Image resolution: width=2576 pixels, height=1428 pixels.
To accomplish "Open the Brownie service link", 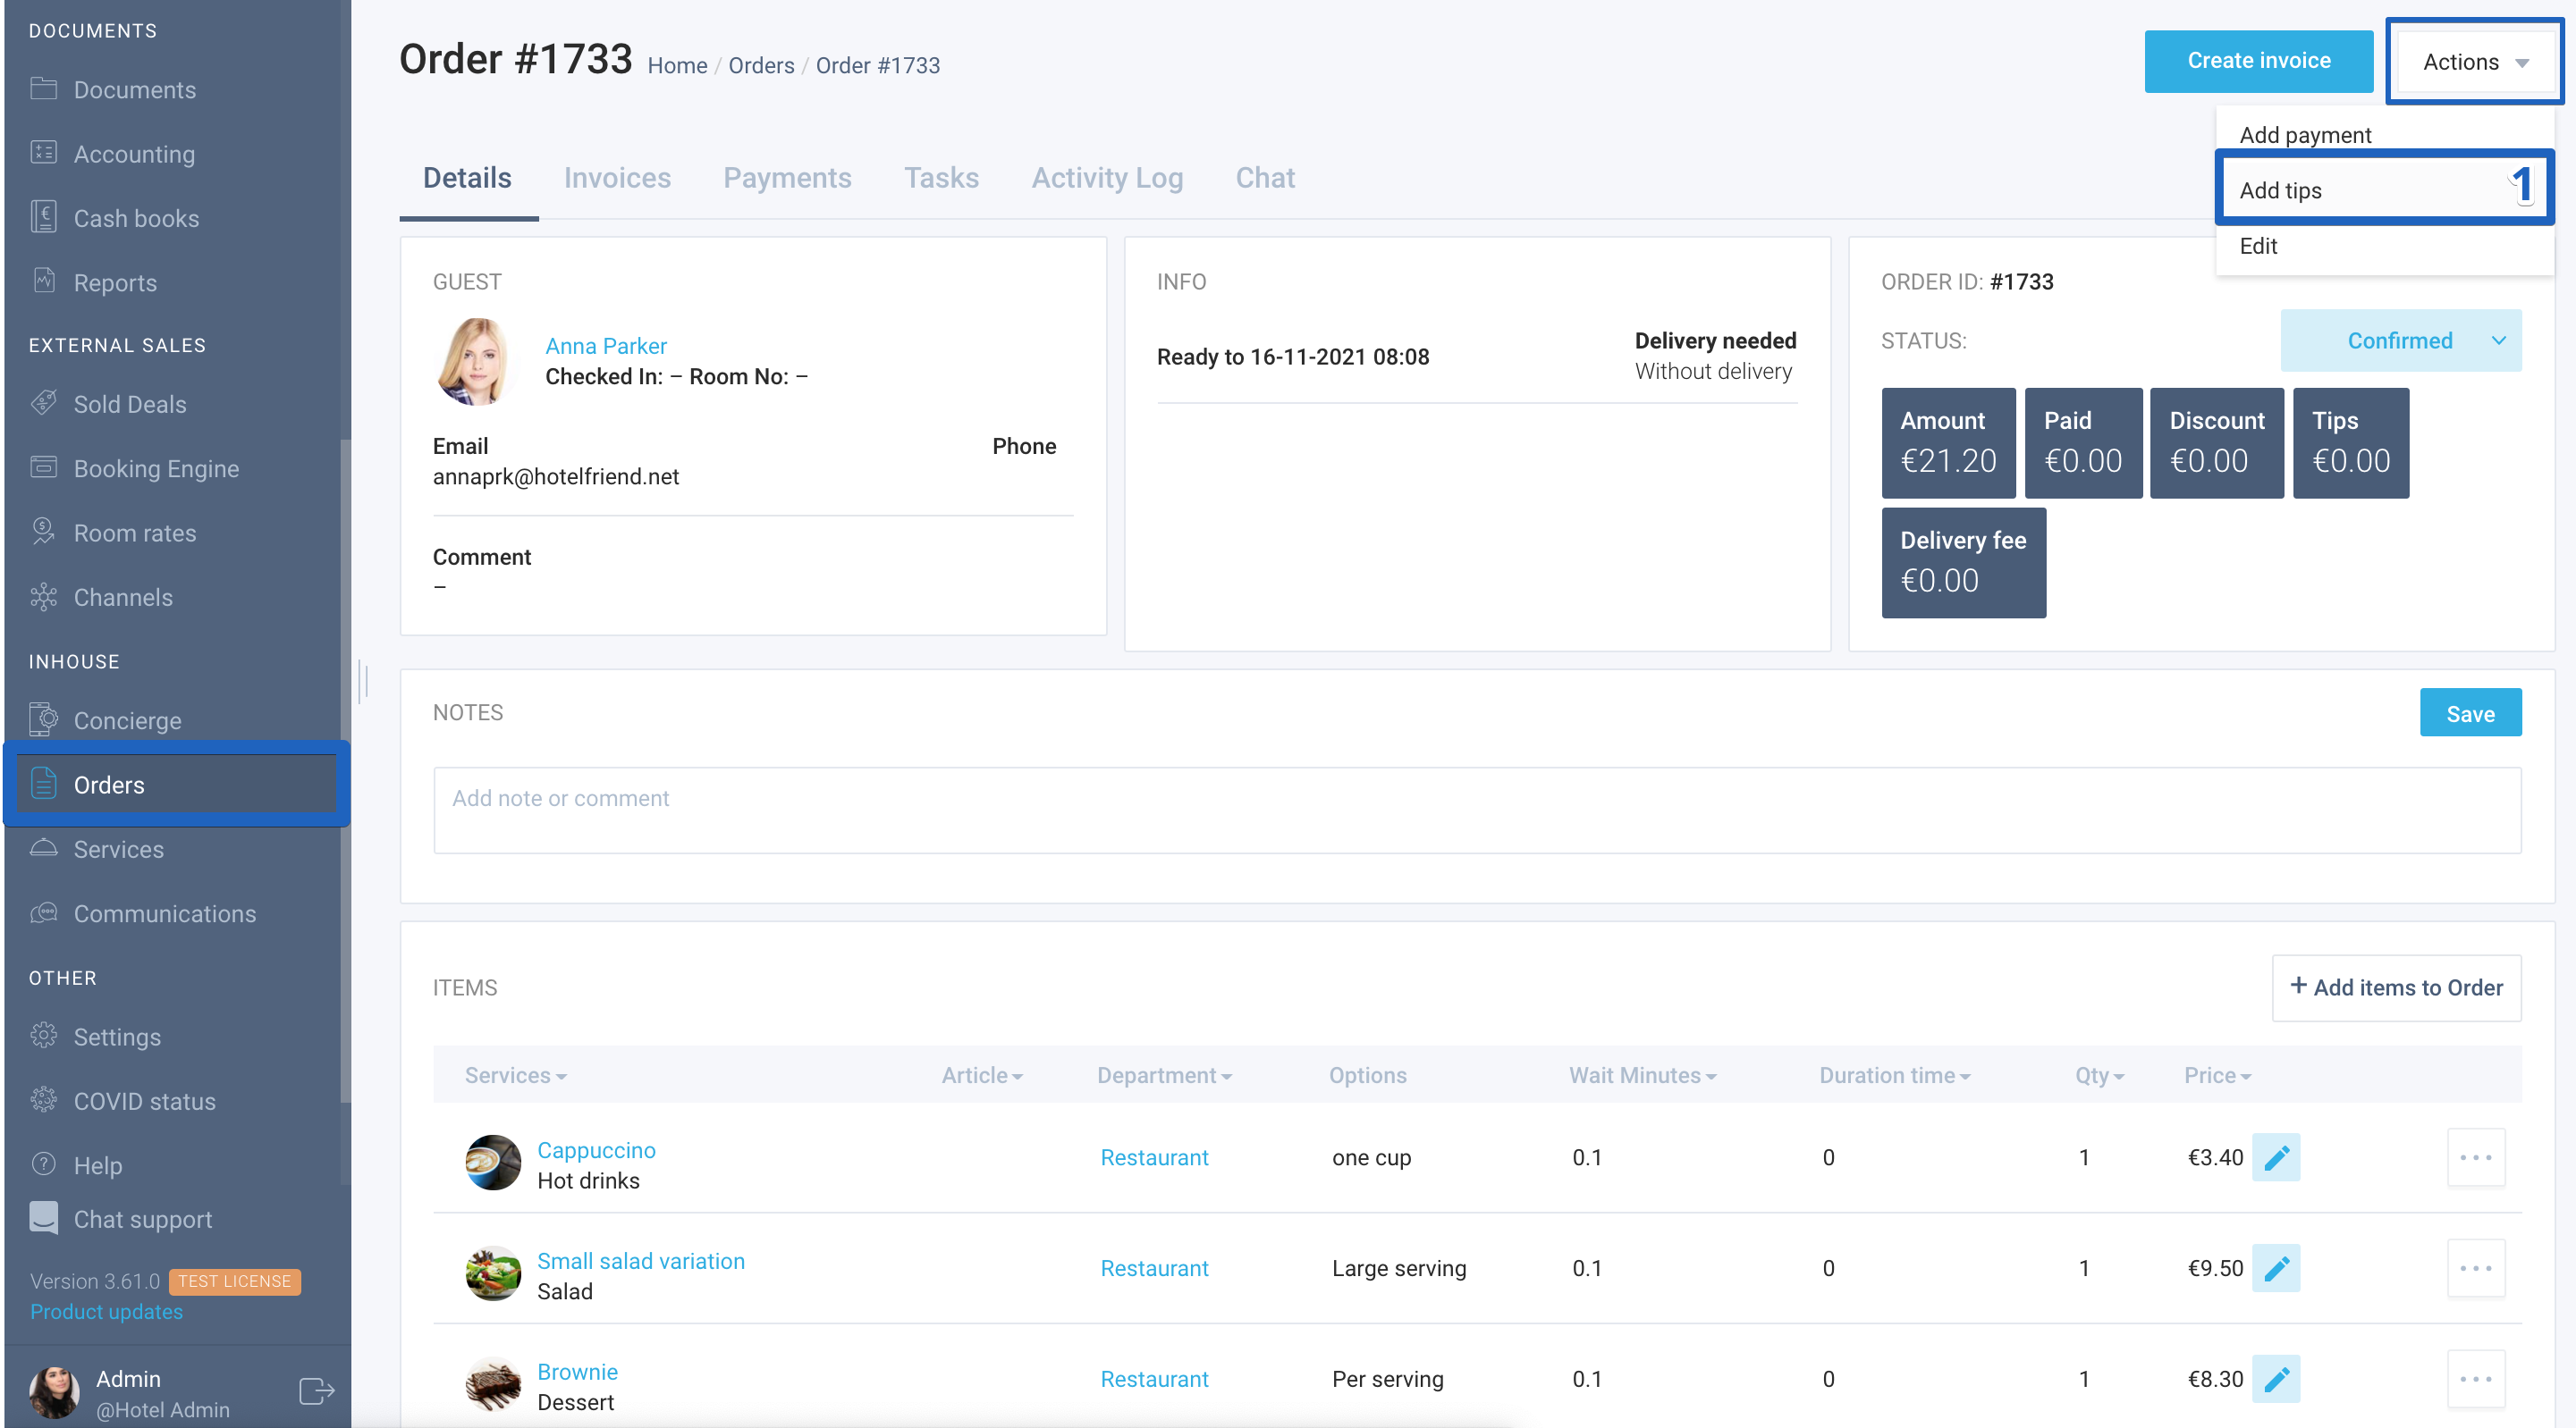I will [577, 1372].
